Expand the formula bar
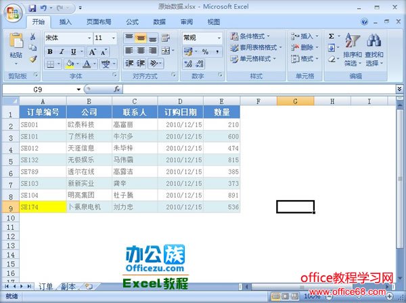406x303 pixels. click(x=399, y=89)
